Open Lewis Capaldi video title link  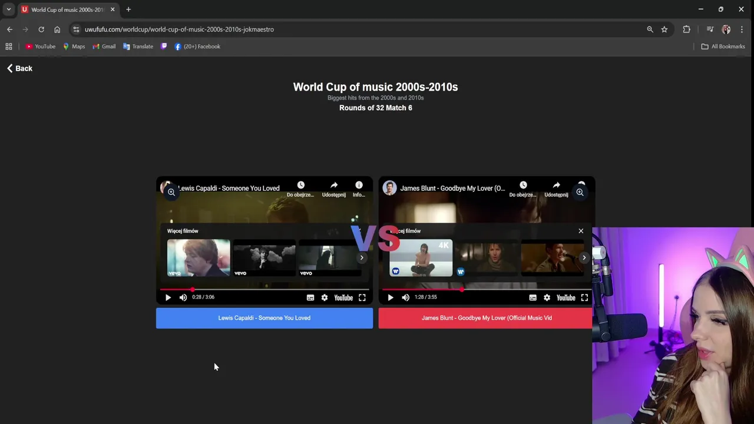click(x=229, y=188)
